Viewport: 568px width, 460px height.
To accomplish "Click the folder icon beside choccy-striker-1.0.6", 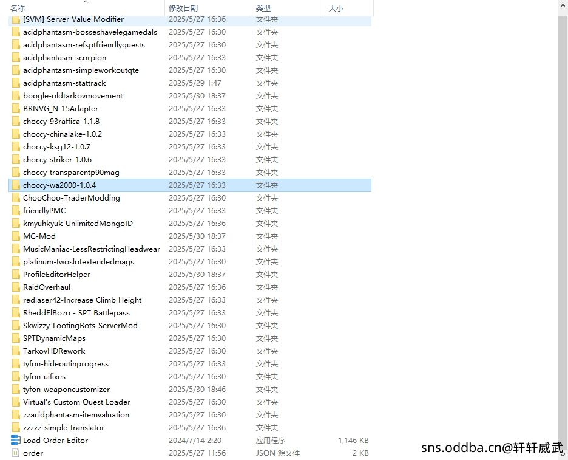I will [x=16, y=160].
